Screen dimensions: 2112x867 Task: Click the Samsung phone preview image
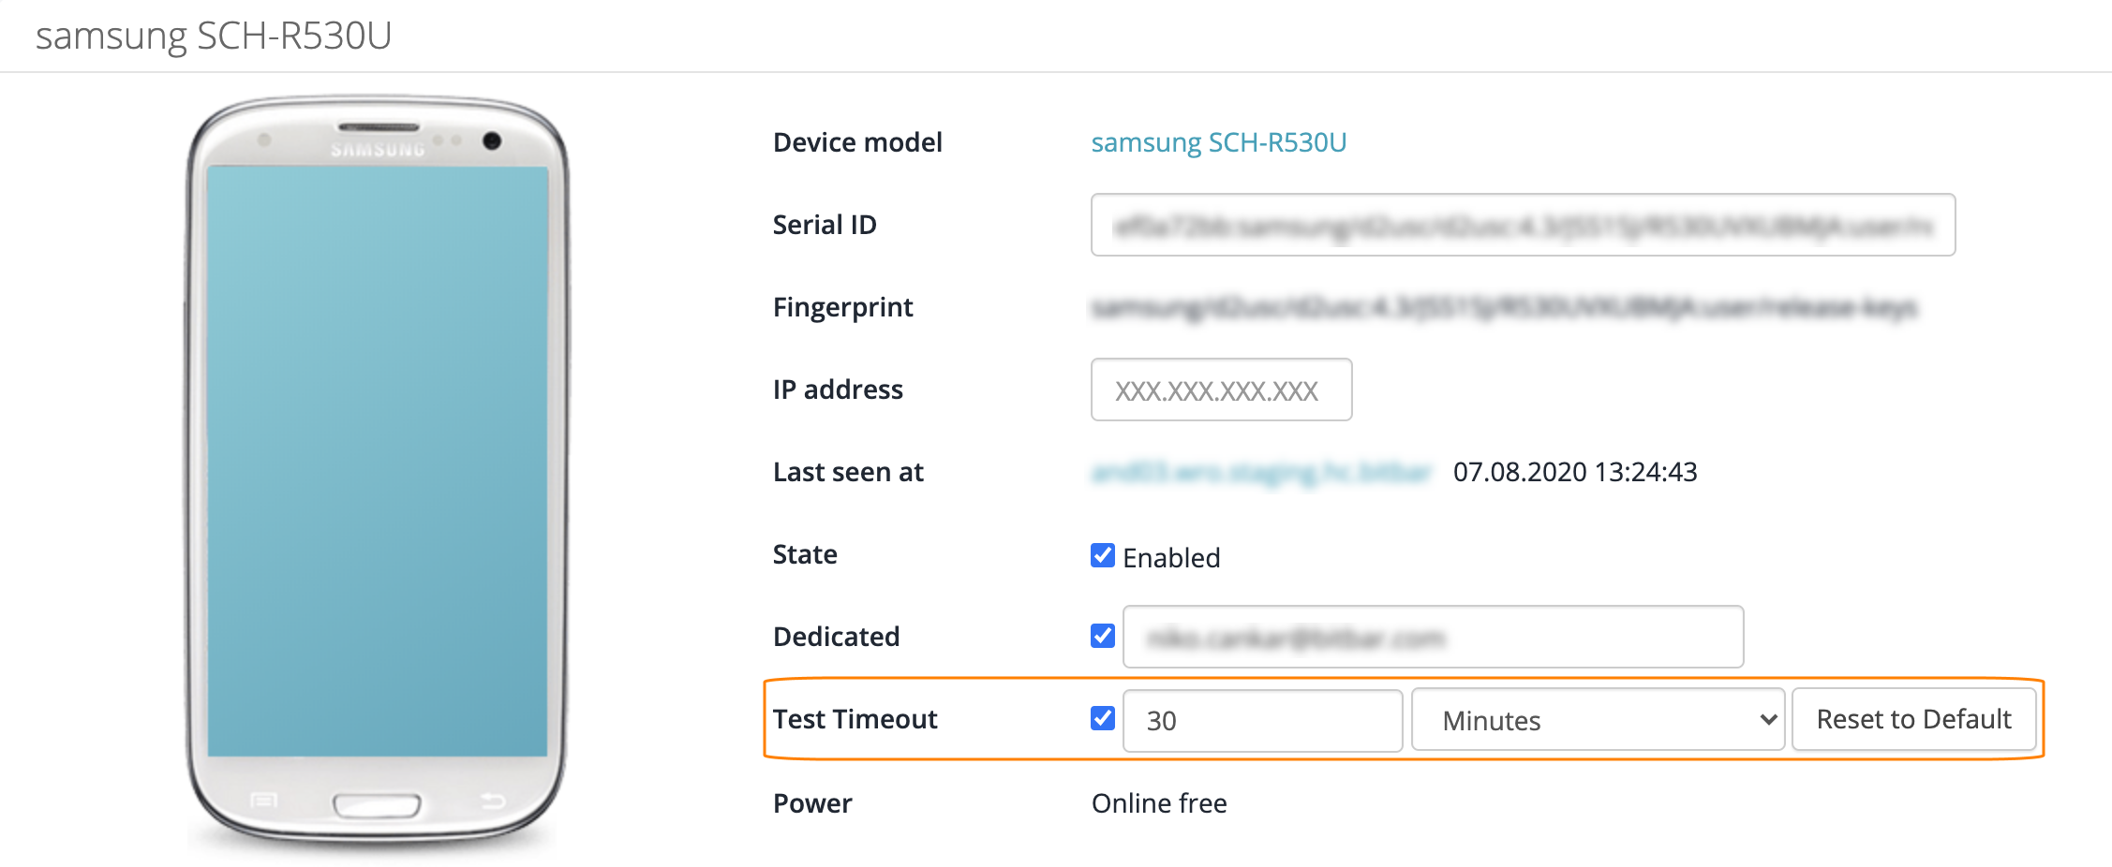[x=375, y=468]
